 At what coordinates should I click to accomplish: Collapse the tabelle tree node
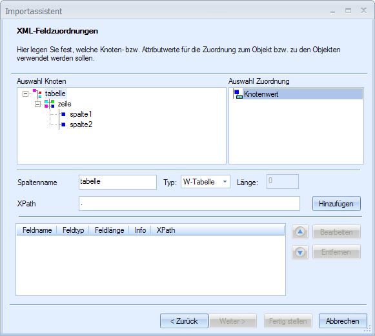click(x=25, y=94)
